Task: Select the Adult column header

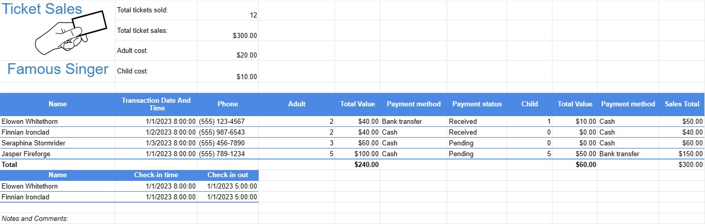Action: (x=296, y=104)
